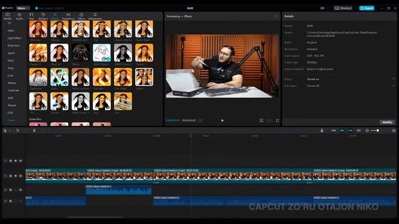
Task: Start voiceover recording with microphone icon
Action: (x=322, y=131)
